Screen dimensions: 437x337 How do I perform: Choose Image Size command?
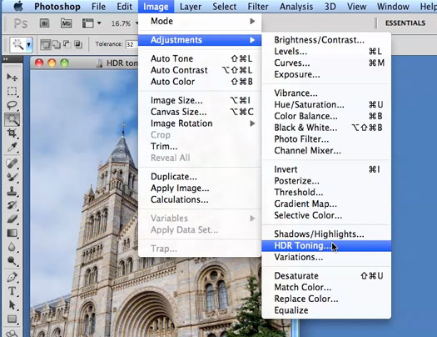pos(200,100)
